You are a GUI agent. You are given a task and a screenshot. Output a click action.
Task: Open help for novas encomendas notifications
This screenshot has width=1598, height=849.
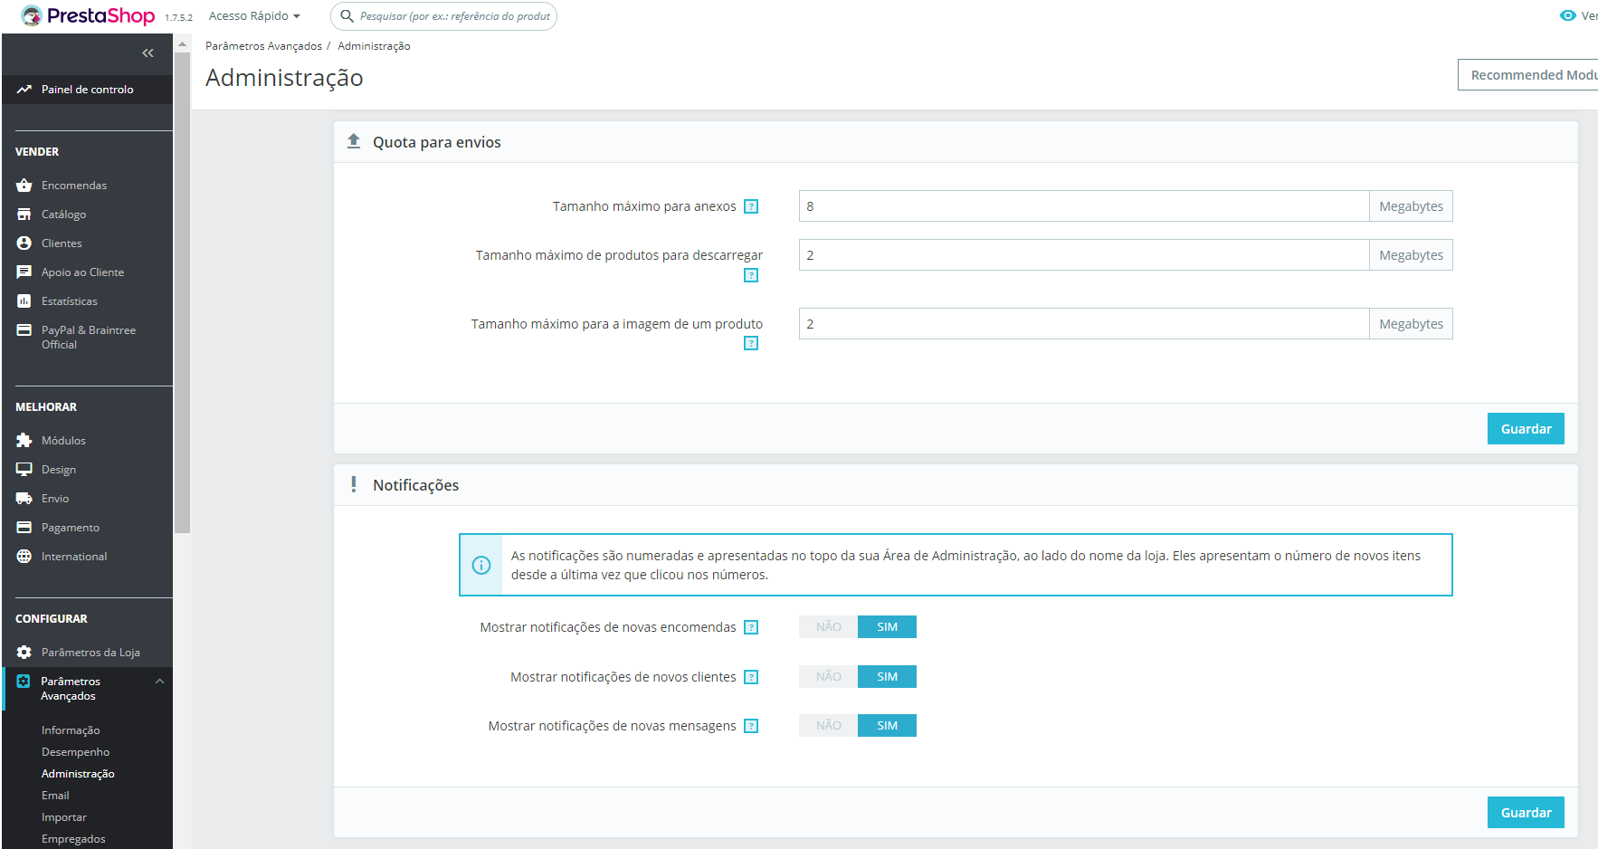coord(751,627)
